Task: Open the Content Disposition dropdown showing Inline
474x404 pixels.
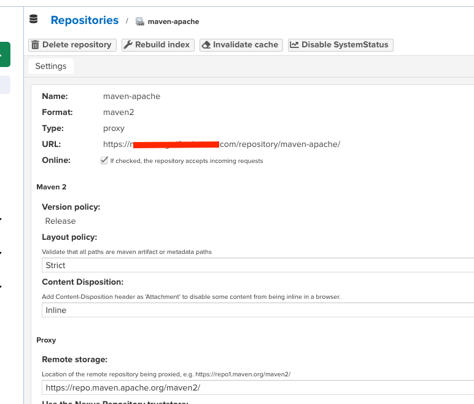Action: tap(258, 310)
